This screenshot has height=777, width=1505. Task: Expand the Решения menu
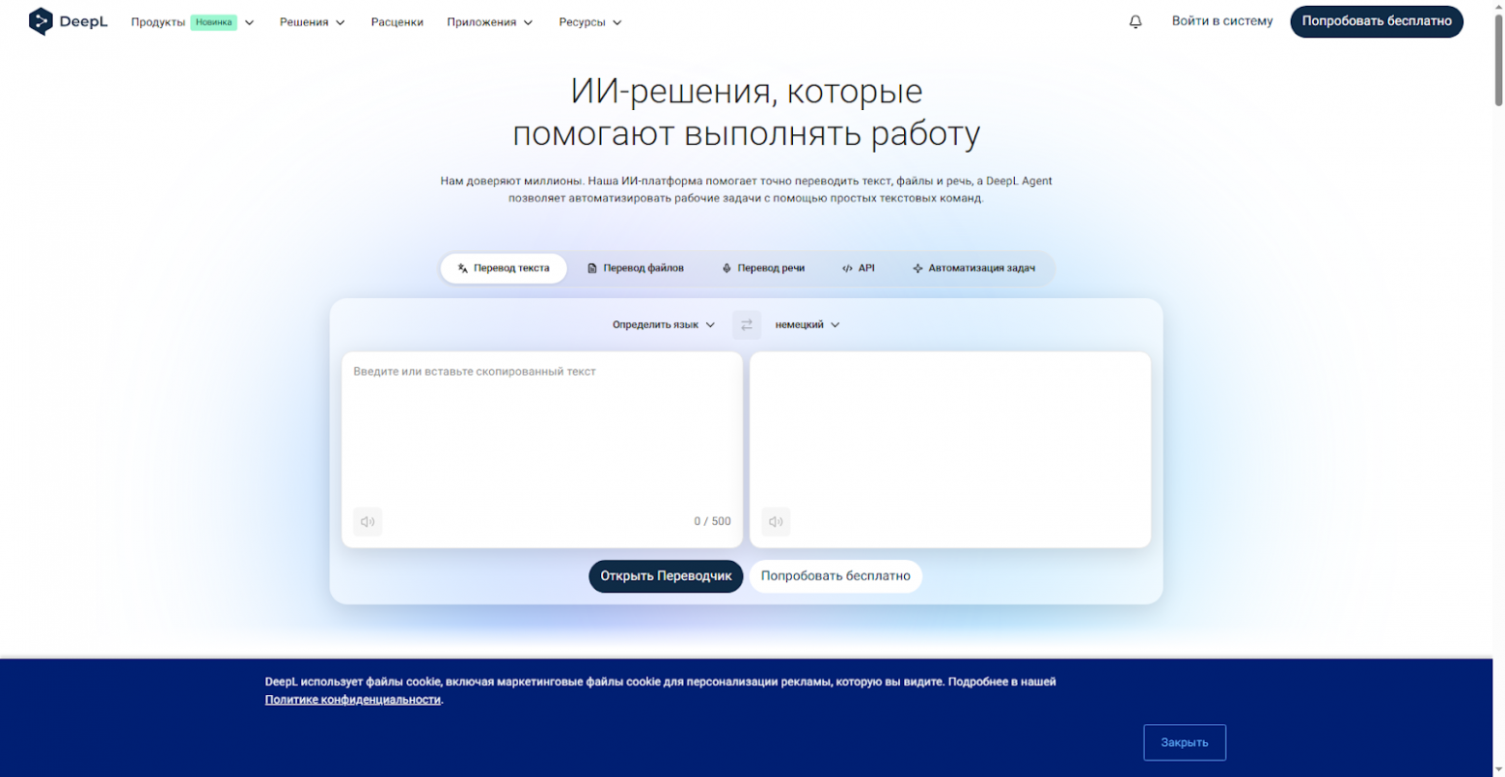(311, 21)
